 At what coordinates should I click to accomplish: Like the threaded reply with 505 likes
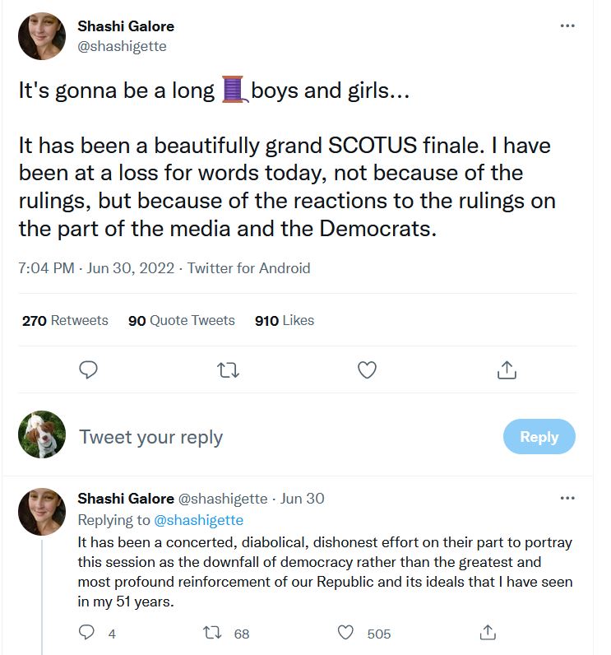(x=346, y=633)
